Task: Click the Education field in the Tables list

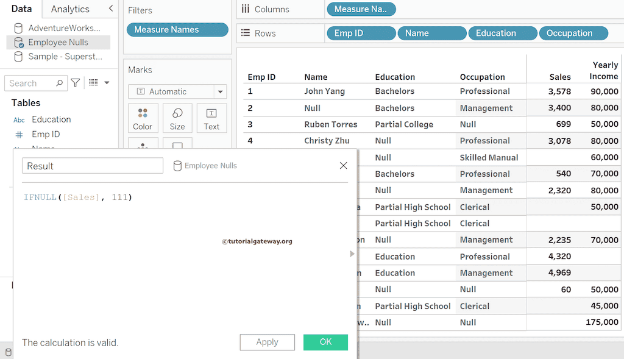Action: pyautogui.click(x=51, y=119)
